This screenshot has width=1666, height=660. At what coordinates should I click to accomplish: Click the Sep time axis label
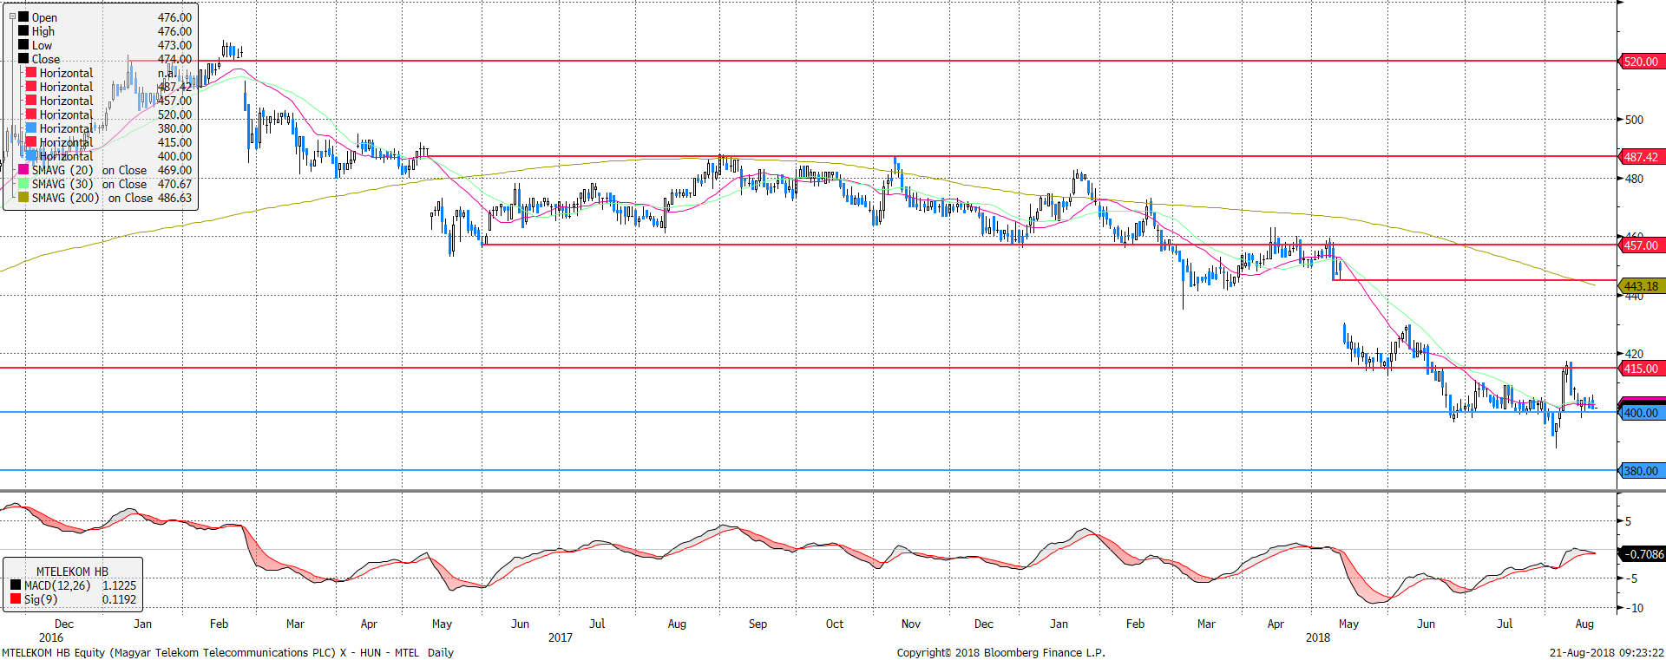click(x=758, y=624)
